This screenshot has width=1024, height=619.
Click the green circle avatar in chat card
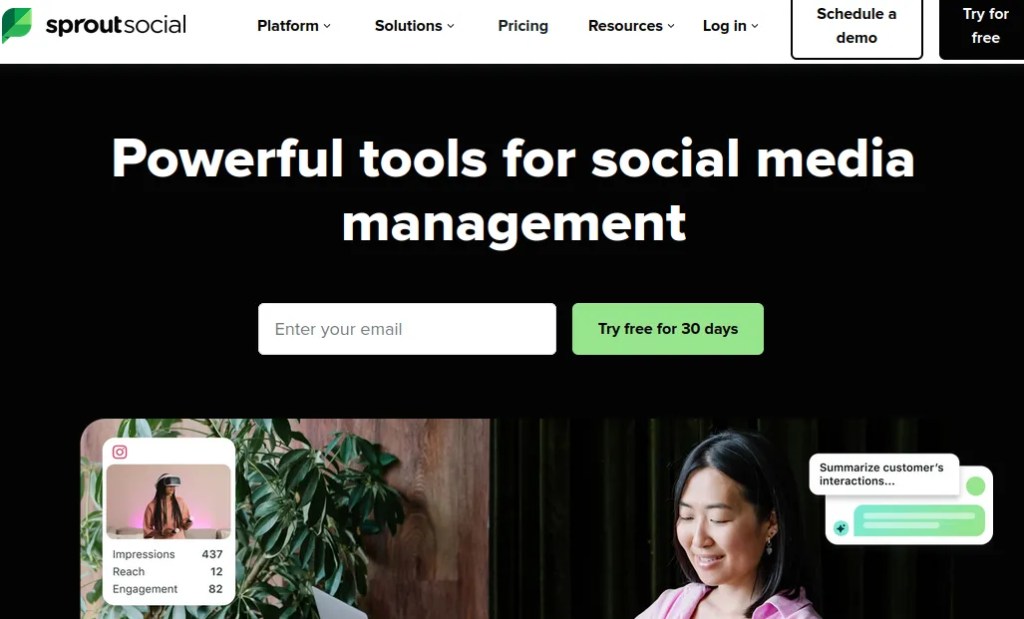(x=975, y=485)
